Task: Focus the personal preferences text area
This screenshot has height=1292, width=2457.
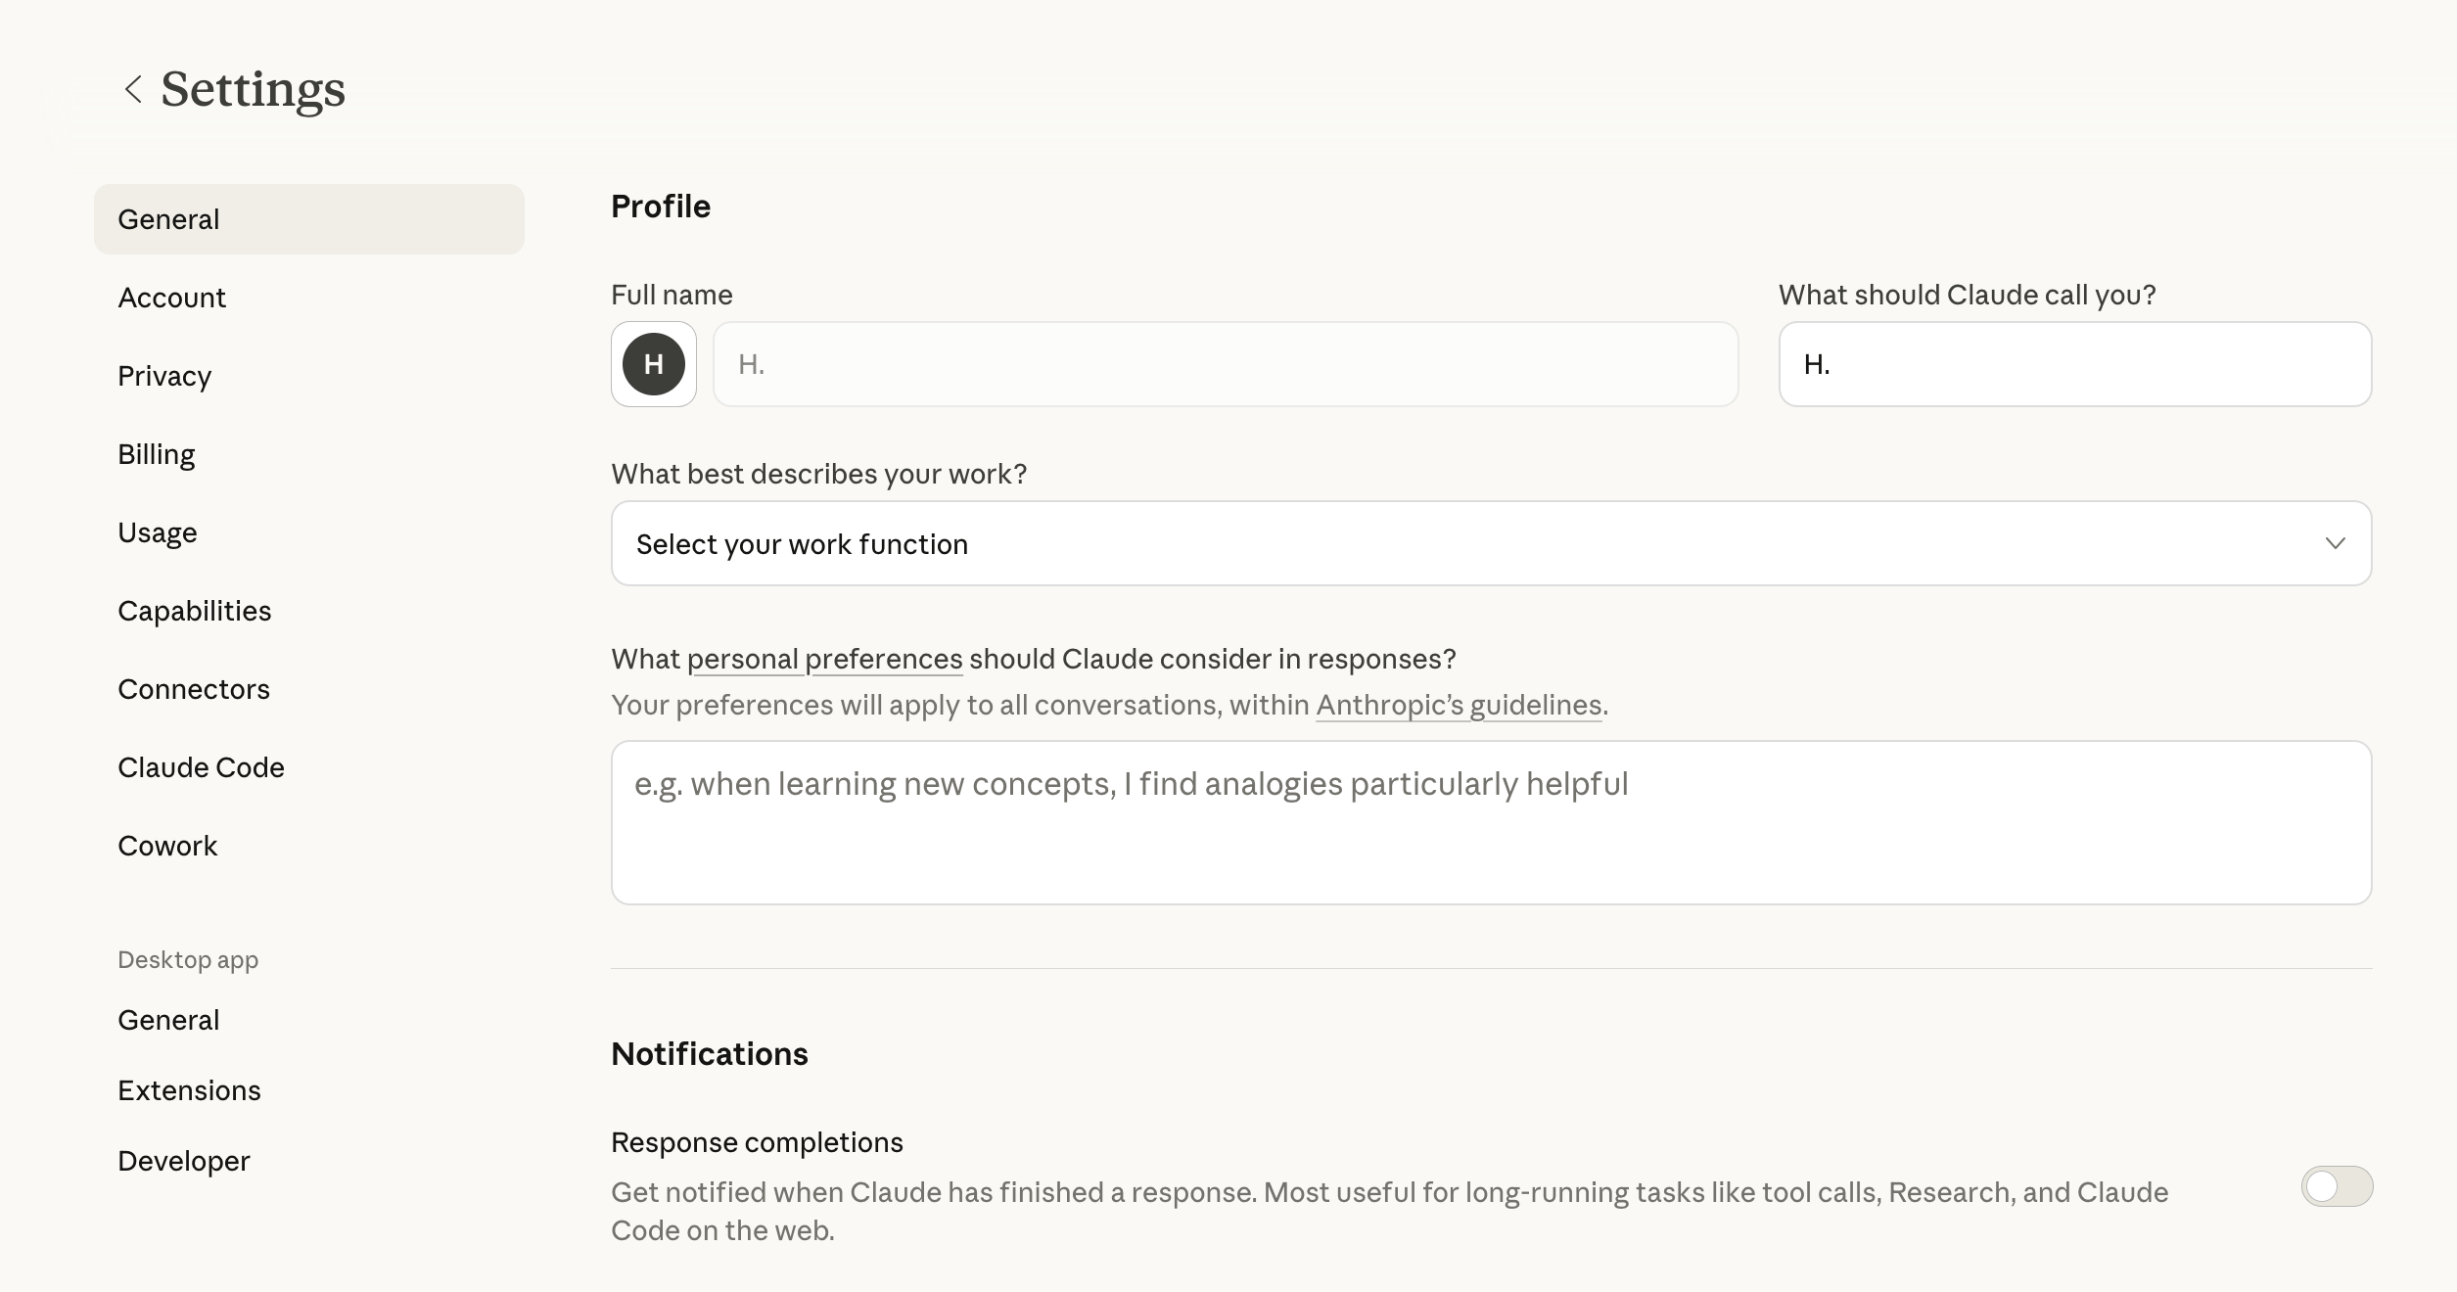Action: coord(1491,822)
